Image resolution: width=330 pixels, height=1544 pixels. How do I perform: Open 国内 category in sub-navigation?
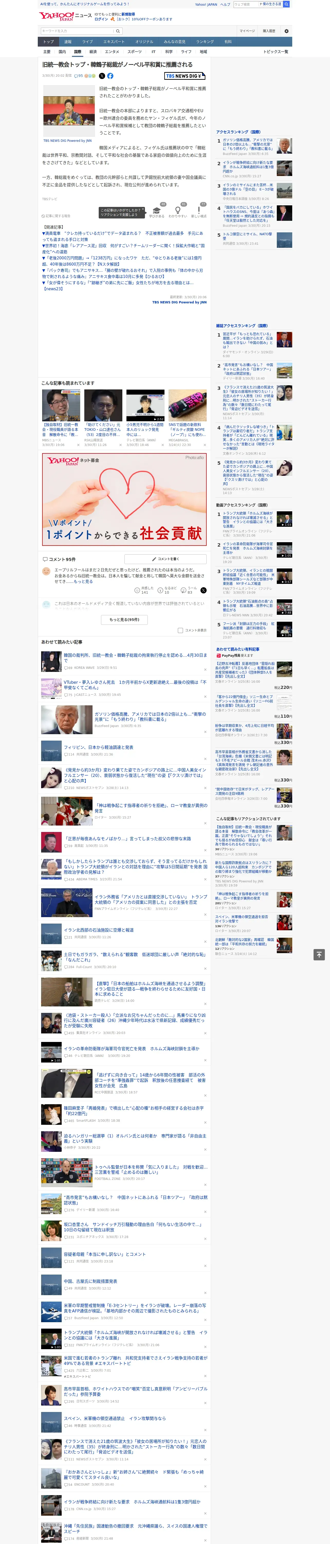click(x=62, y=51)
